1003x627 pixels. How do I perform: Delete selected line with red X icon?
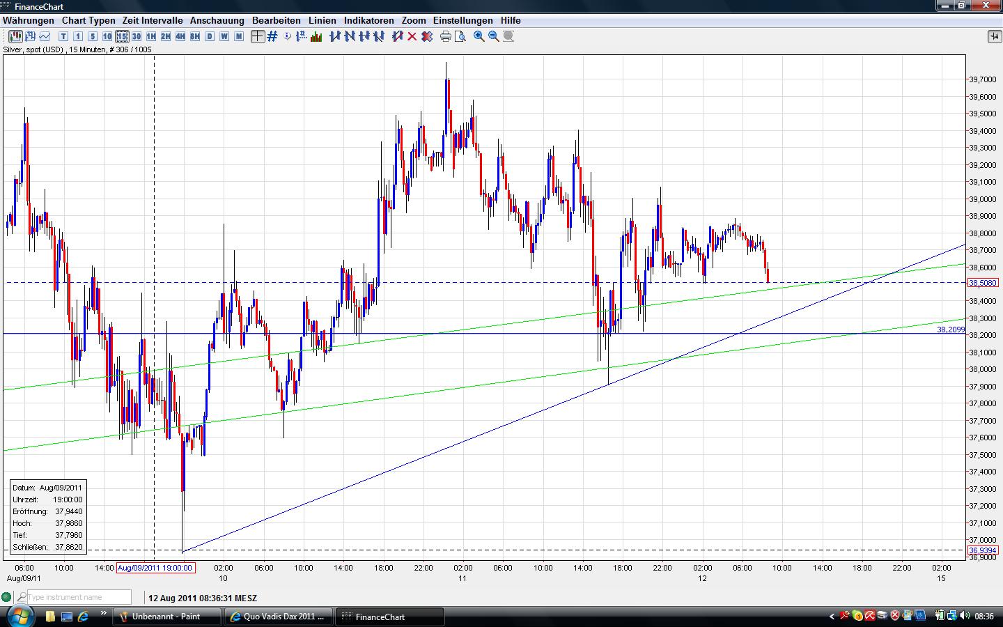point(412,36)
